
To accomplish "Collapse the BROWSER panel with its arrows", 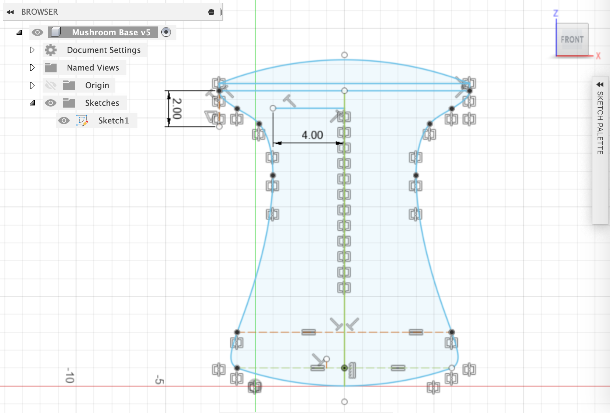I will (10, 12).
